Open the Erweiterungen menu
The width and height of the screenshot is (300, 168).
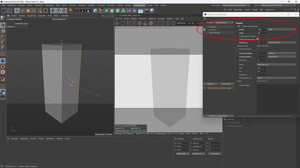pyautogui.click(x=139, y=5)
